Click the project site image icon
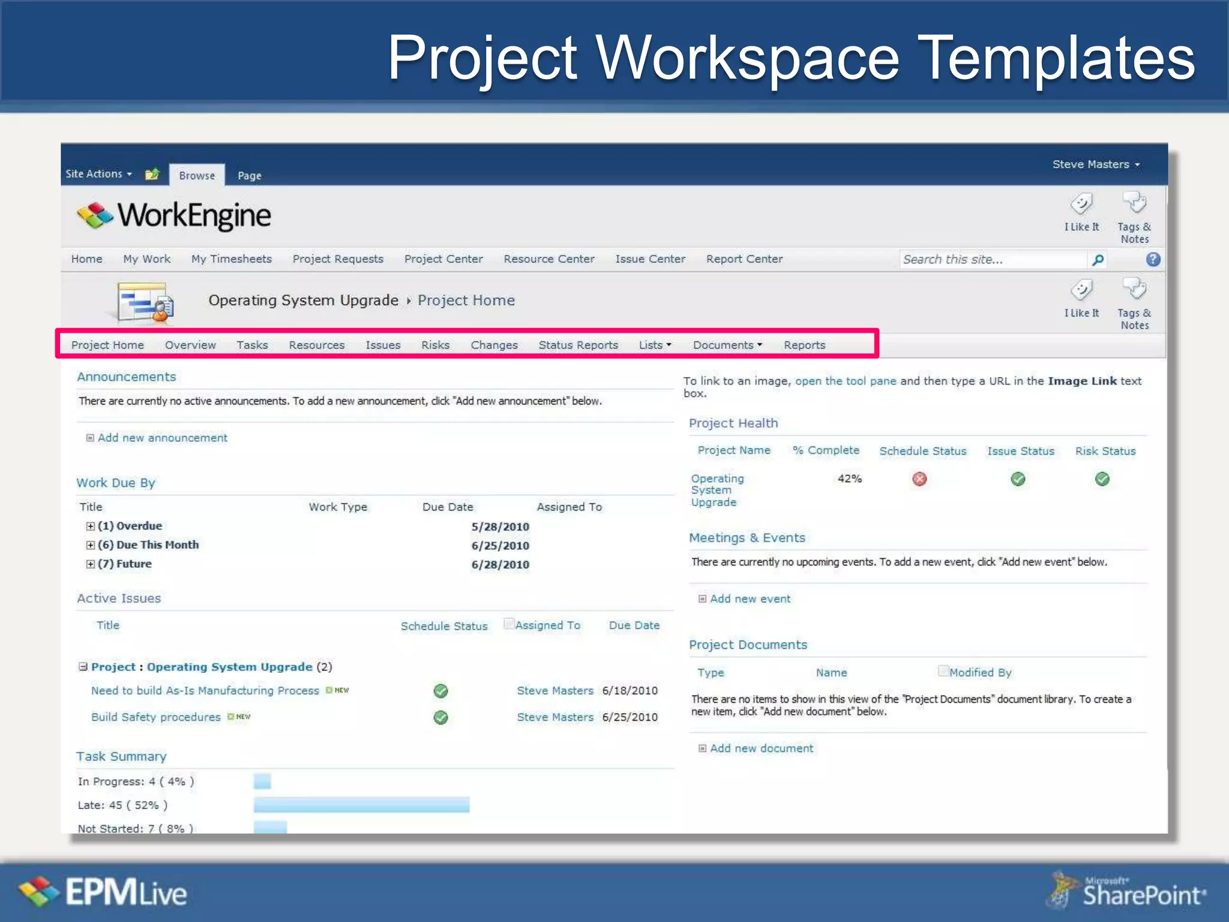Viewport: 1229px width, 922px height. 145,303
